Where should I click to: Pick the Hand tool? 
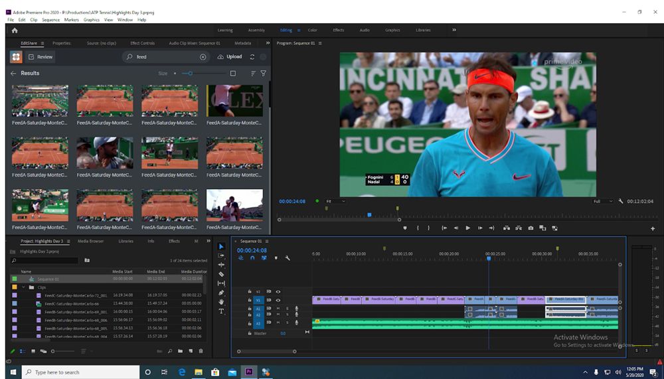click(221, 302)
